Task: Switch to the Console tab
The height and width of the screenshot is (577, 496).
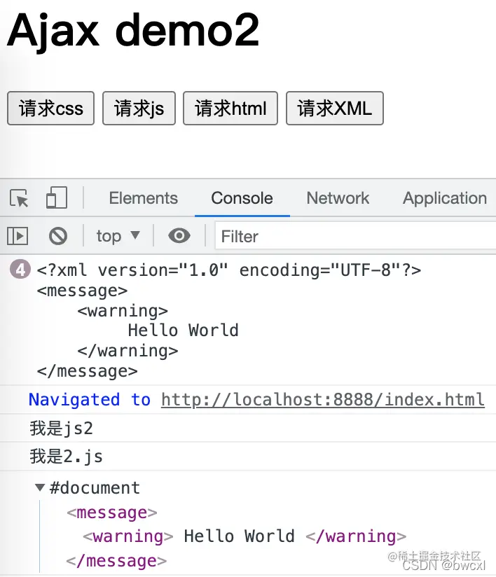Action: 242,198
